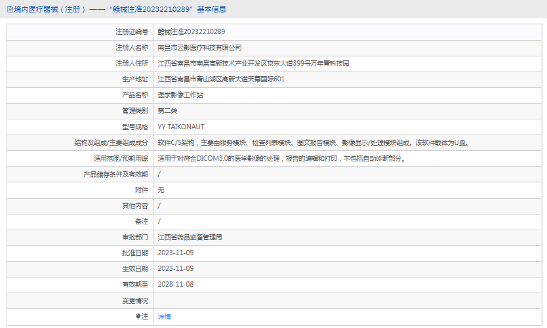Click the 变更情况 label

point(135,301)
